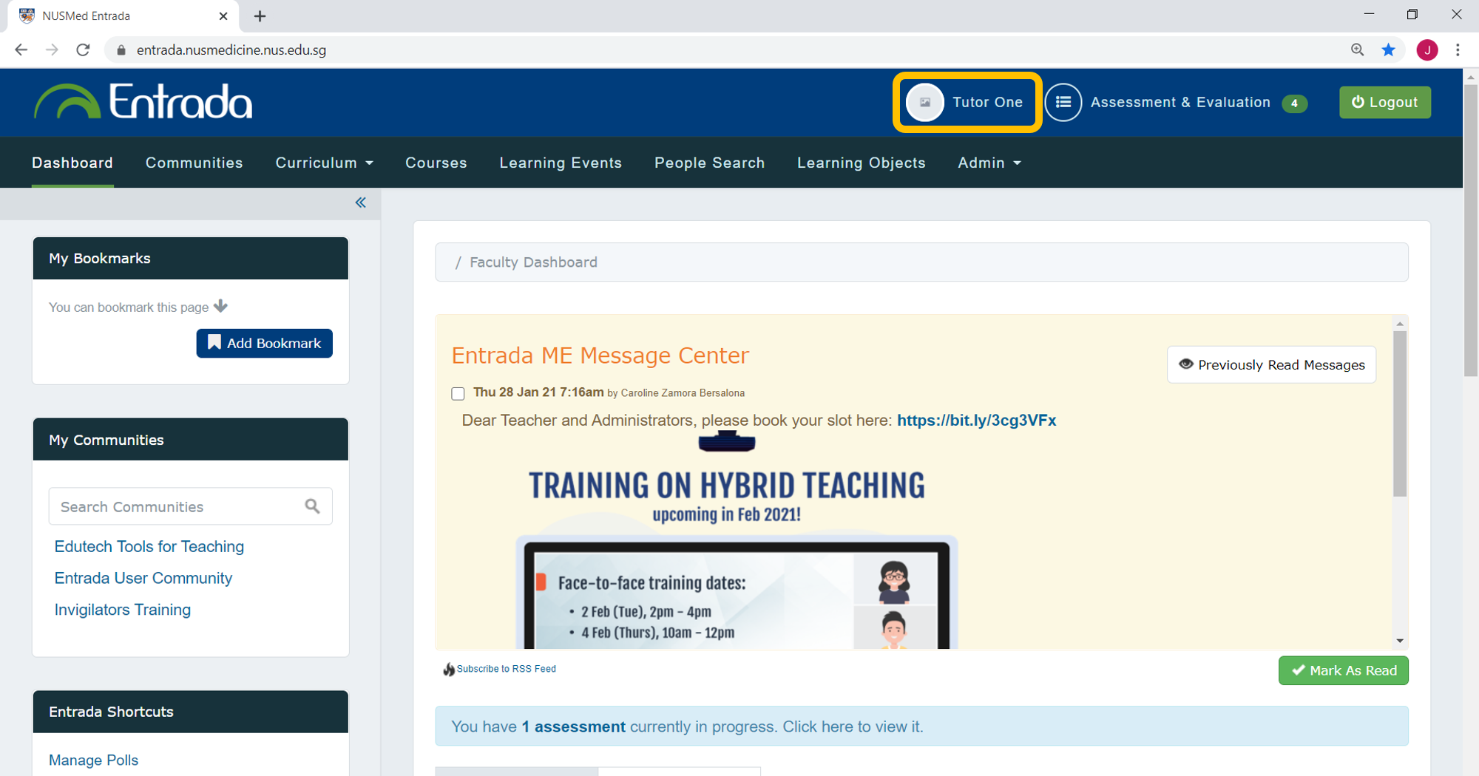Click the Entrada logo in header
Viewport: 1479px width, 776px height.
coord(143,101)
